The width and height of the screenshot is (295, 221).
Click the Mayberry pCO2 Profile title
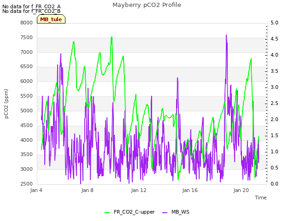[x=147, y=5]
